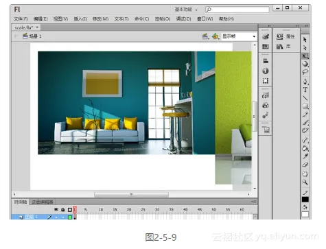This screenshot has height=249, width=326.
Task: Select the Zoom magnifier tool
Action: pyautogui.click(x=305, y=182)
